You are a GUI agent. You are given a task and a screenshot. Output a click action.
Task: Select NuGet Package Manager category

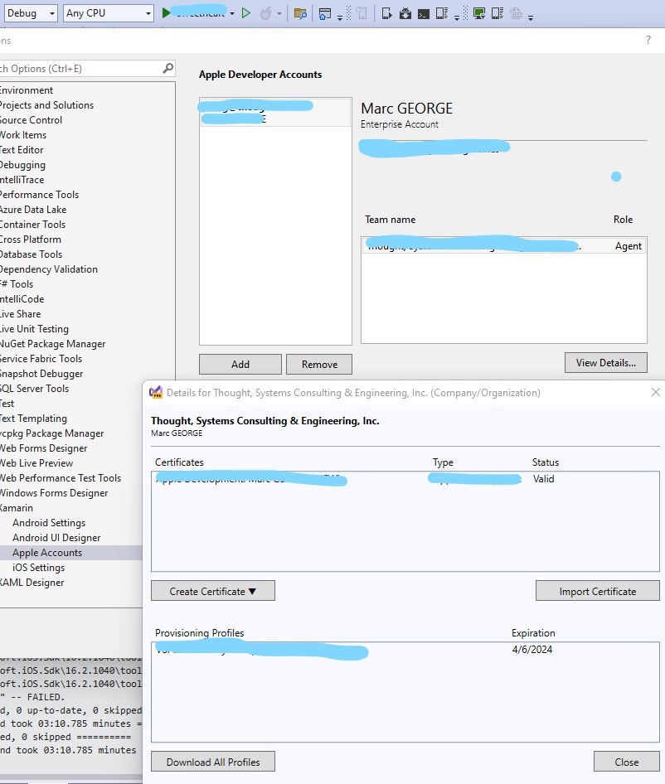click(x=52, y=343)
